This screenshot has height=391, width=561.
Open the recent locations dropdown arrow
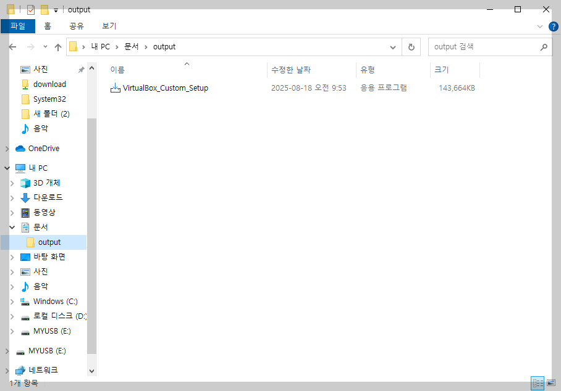[x=45, y=47]
